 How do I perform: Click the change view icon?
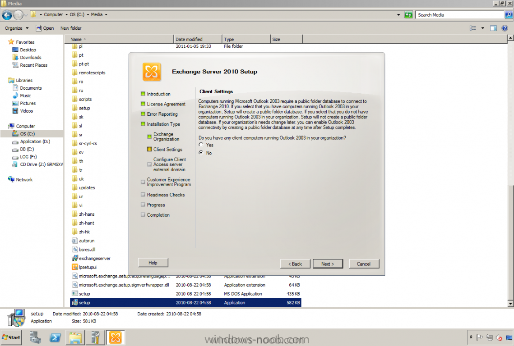tap(473, 28)
